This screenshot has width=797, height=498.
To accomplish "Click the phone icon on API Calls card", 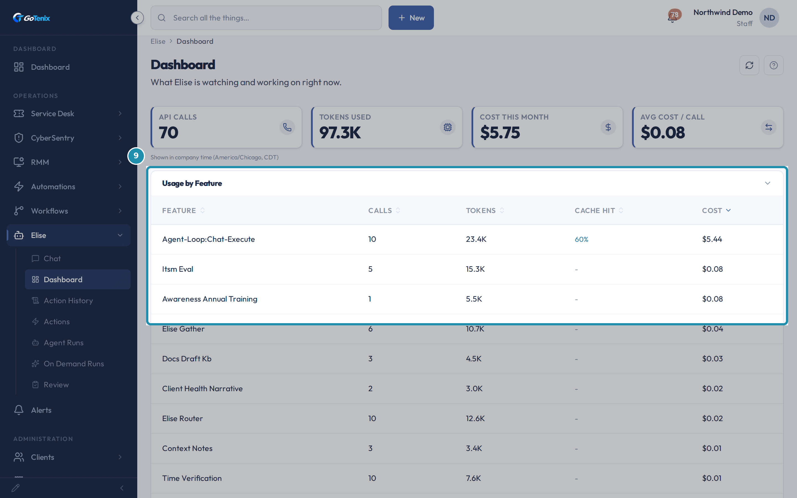I will point(287,127).
